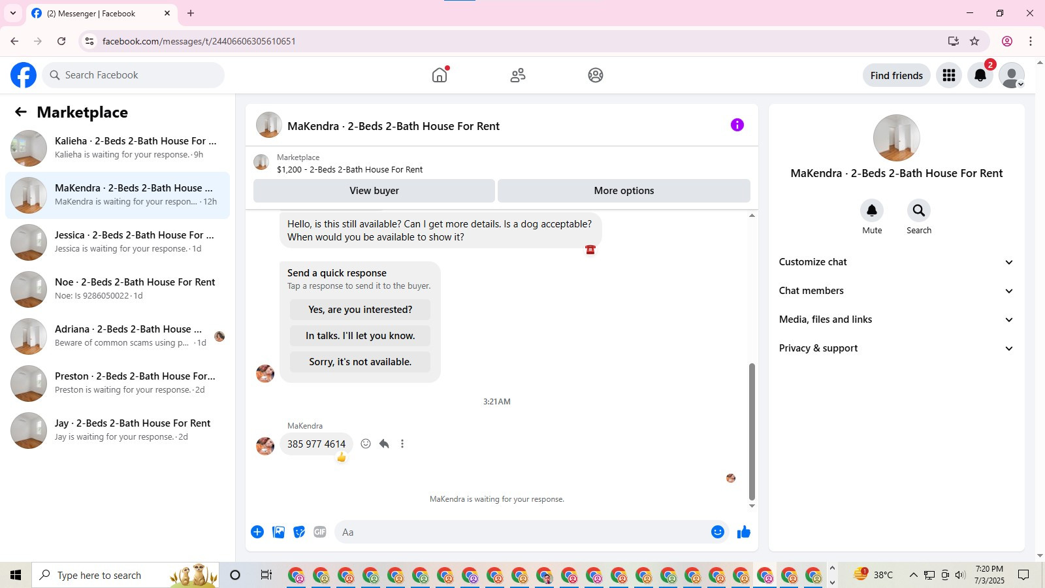Open the Friends icon in top navigation
The width and height of the screenshot is (1045, 588).
pos(518,75)
